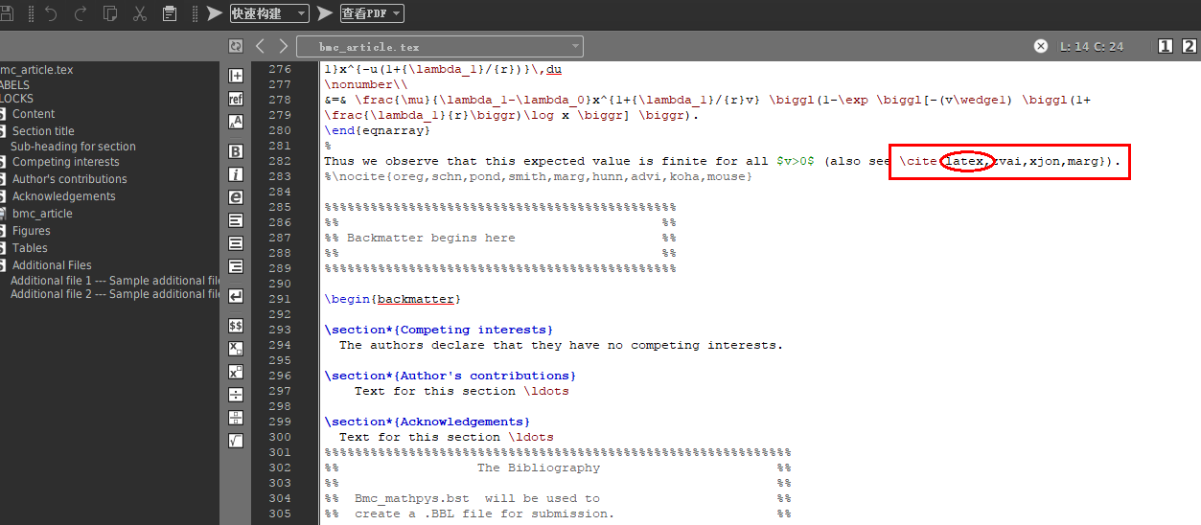Apply italic with i icon

point(236,174)
